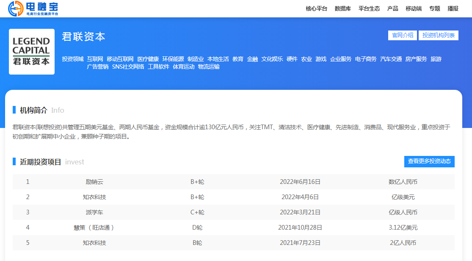Select the 硬件 field tag

point(292,59)
